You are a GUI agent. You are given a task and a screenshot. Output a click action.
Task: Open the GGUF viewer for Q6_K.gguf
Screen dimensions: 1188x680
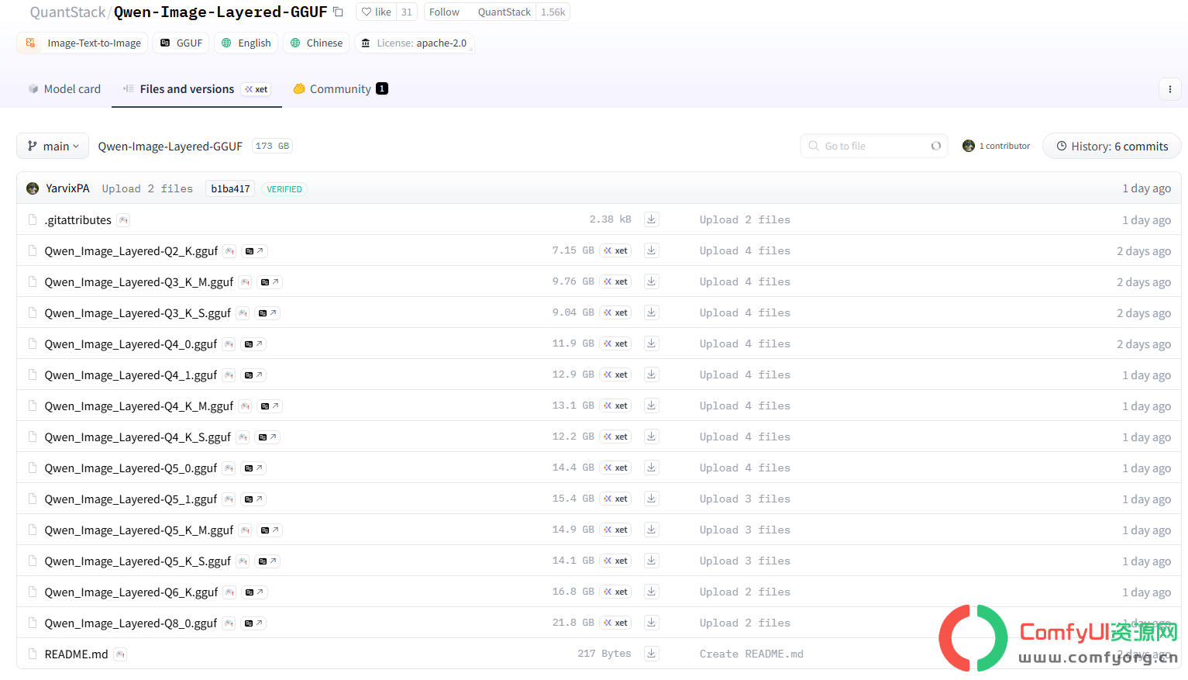click(x=254, y=592)
